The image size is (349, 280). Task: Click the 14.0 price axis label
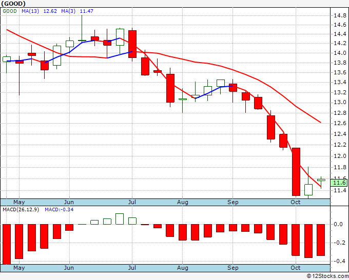(x=340, y=53)
